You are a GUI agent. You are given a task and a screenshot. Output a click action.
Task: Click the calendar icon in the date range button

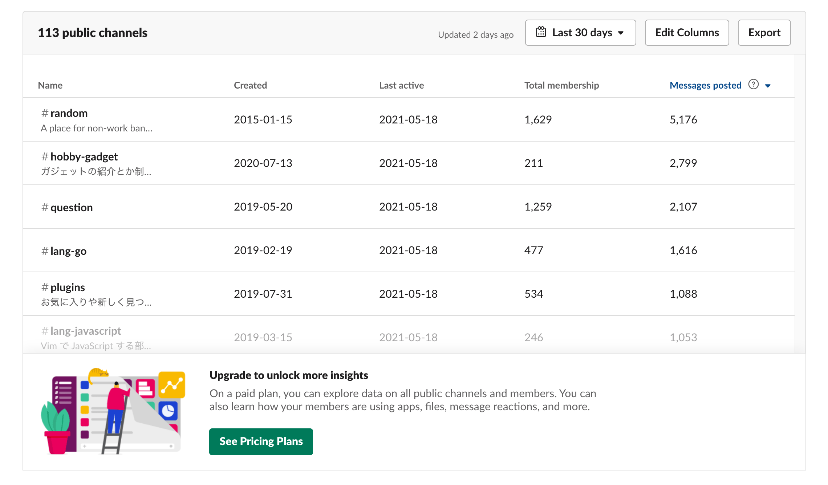point(541,32)
